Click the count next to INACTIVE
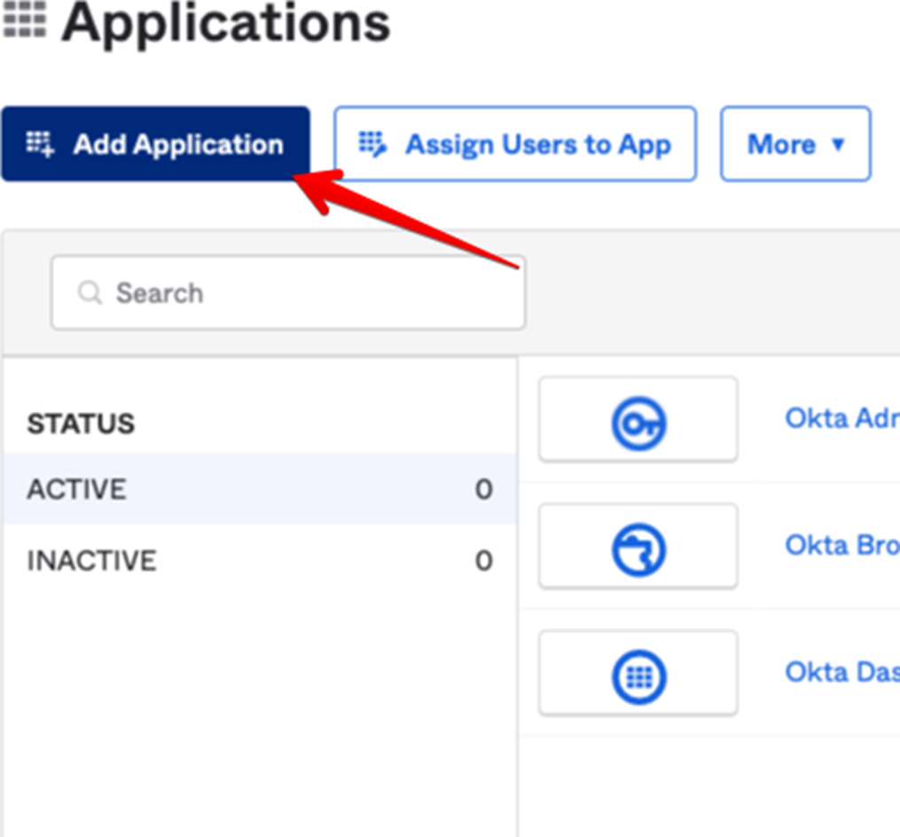Screen dimensions: 900x837 483,561
